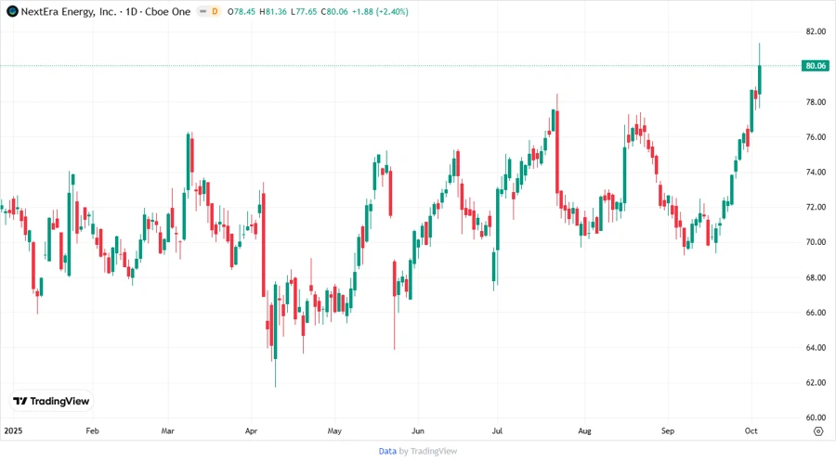The height and width of the screenshot is (462, 836).
Task: Open chart settings gear near time axis
Action: [x=817, y=431]
